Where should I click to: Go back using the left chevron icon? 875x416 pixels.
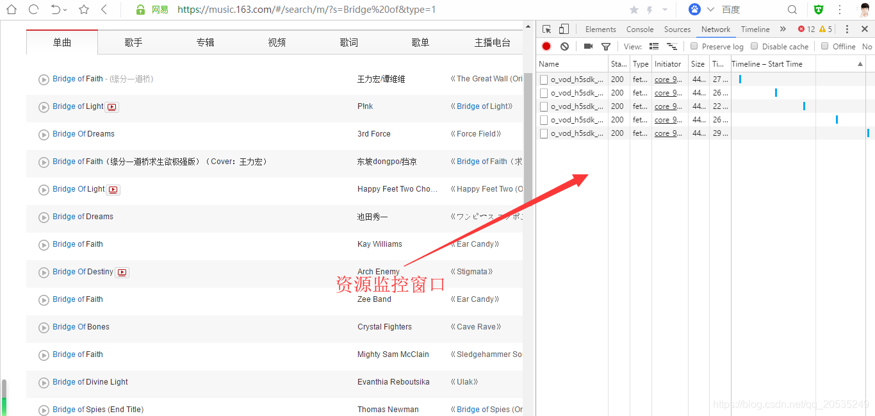click(x=104, y=10)
